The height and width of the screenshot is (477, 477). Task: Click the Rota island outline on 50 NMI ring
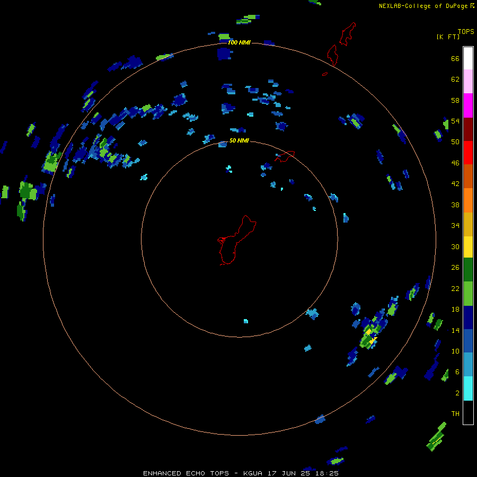click(x=285, y=156)
